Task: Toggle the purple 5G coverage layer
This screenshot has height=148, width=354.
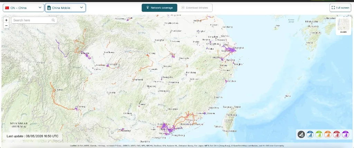Action: [x=345, y=135]
